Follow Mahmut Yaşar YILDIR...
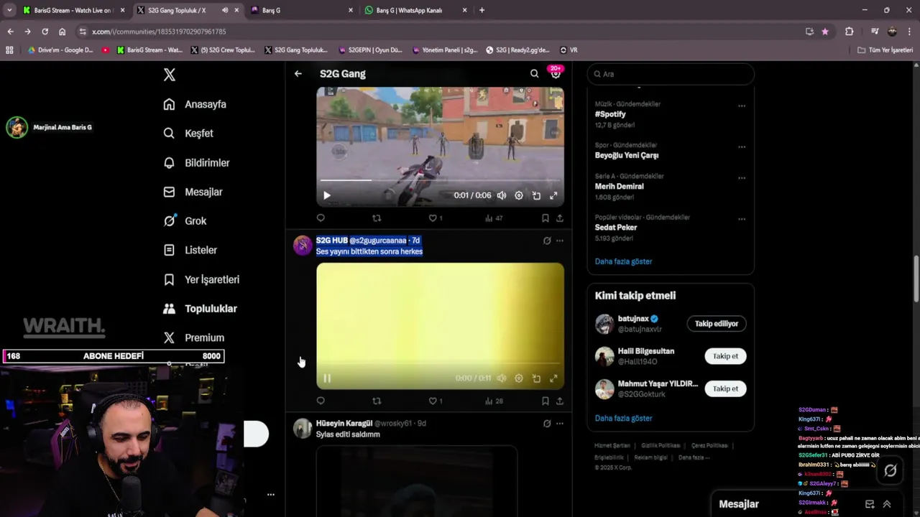This screenshot has width=920, height=517. 725,388
